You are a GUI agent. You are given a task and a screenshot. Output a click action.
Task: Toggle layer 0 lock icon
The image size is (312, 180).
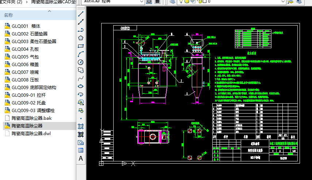click(x=199, y=1)
